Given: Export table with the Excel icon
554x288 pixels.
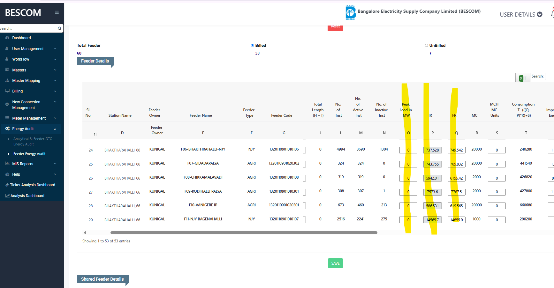Looking at the screenshot, I should (x=522, y=78).
